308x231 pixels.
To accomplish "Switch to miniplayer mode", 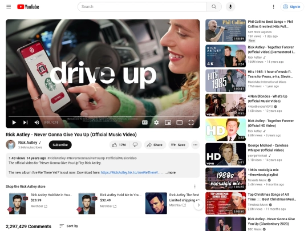I will [x=168, y=123].
